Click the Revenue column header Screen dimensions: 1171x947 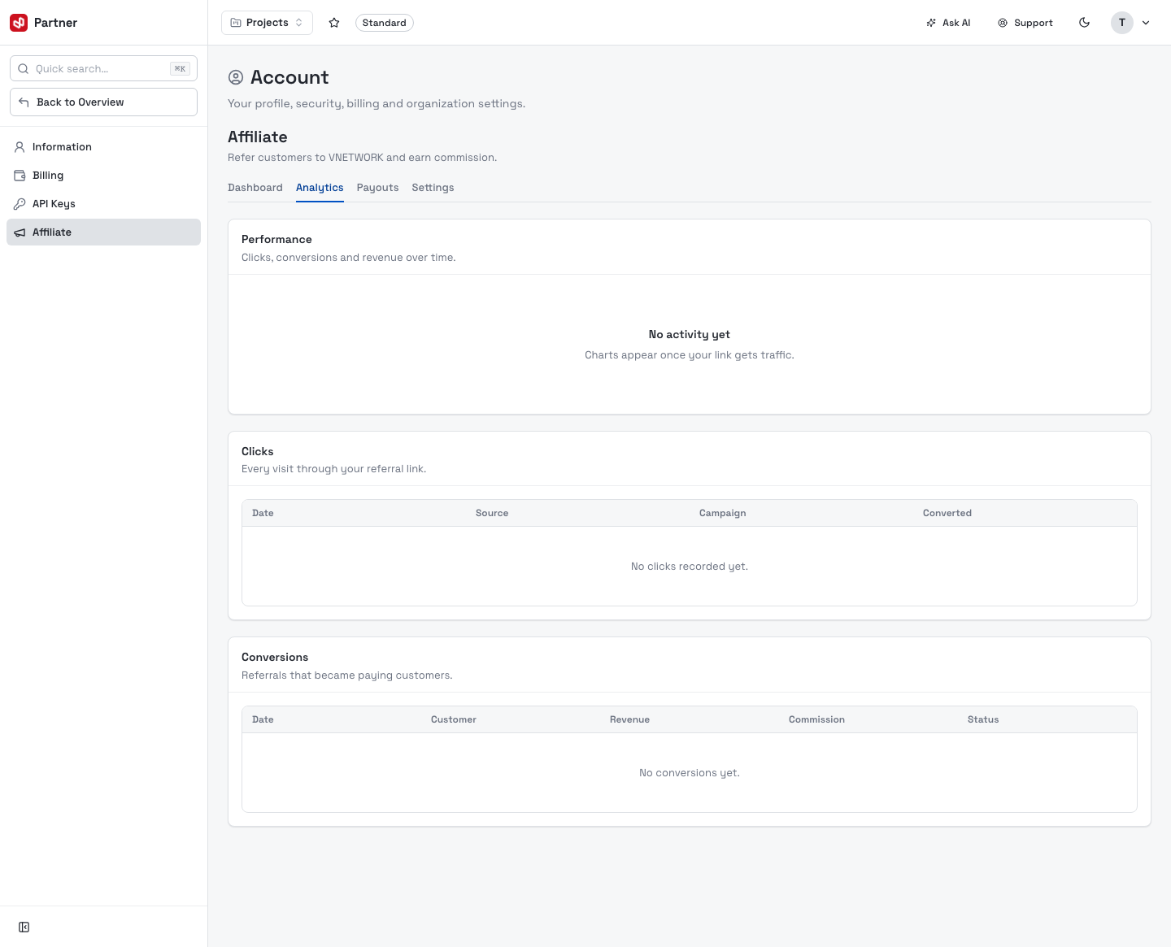point(629,719)
